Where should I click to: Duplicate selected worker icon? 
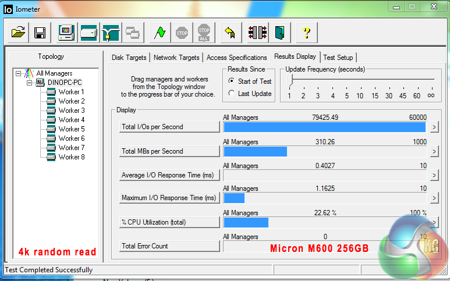[133, 33]
